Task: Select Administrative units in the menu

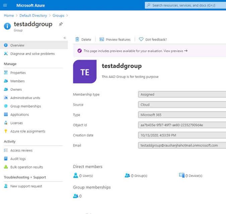Action: [x=25, y=98]
